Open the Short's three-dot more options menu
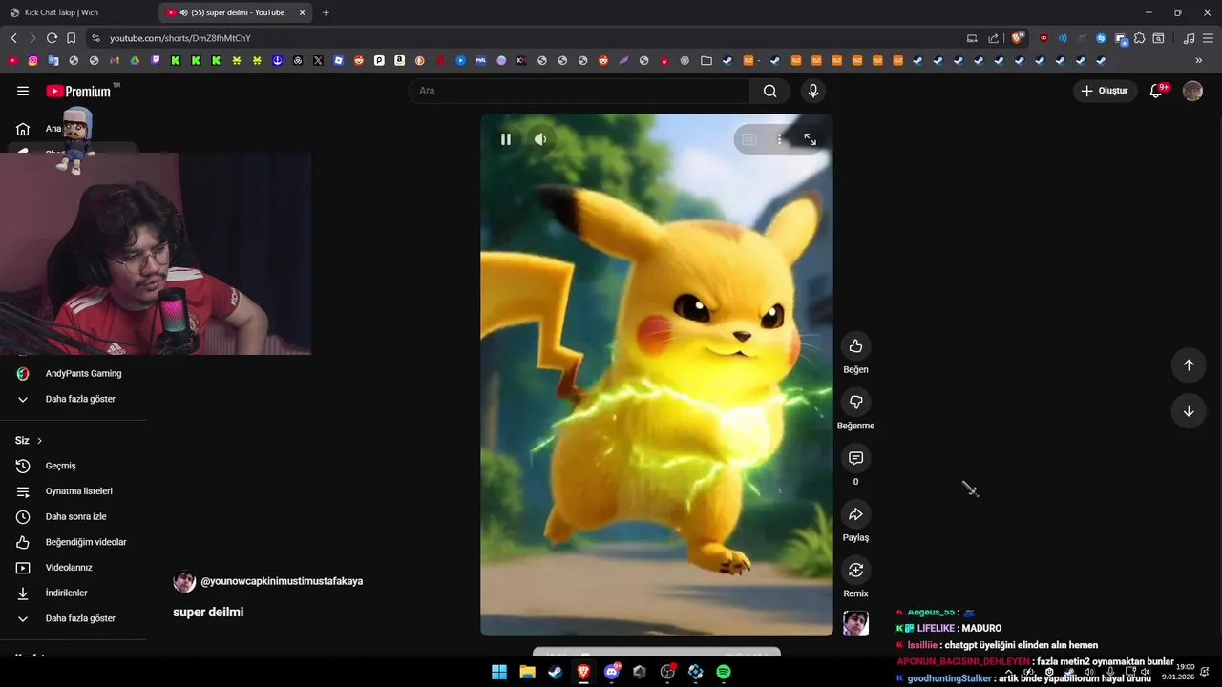Viewport: 1222px width, 687px height. [x=779, y=139]
